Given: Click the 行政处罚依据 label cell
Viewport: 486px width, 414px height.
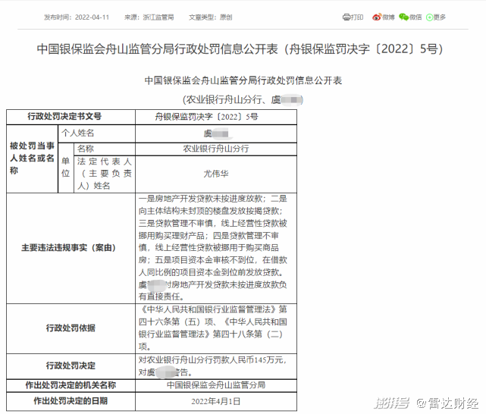Looking at the screenshot, I should click(x=71, y=328).
